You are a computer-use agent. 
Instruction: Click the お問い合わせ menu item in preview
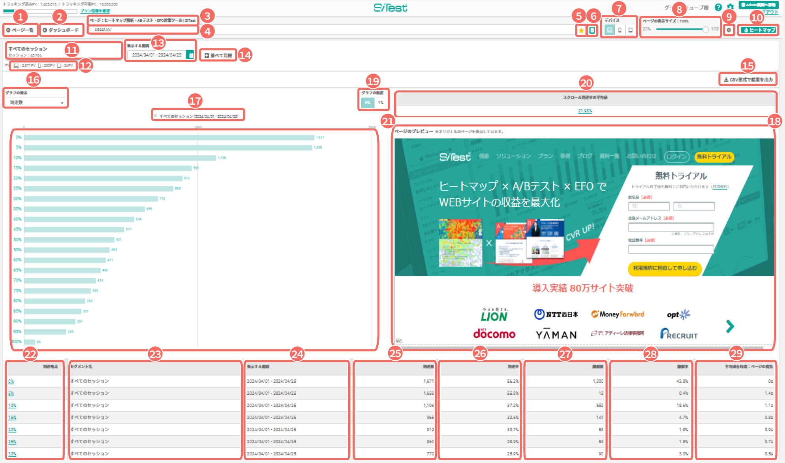(x=641, y=156)
